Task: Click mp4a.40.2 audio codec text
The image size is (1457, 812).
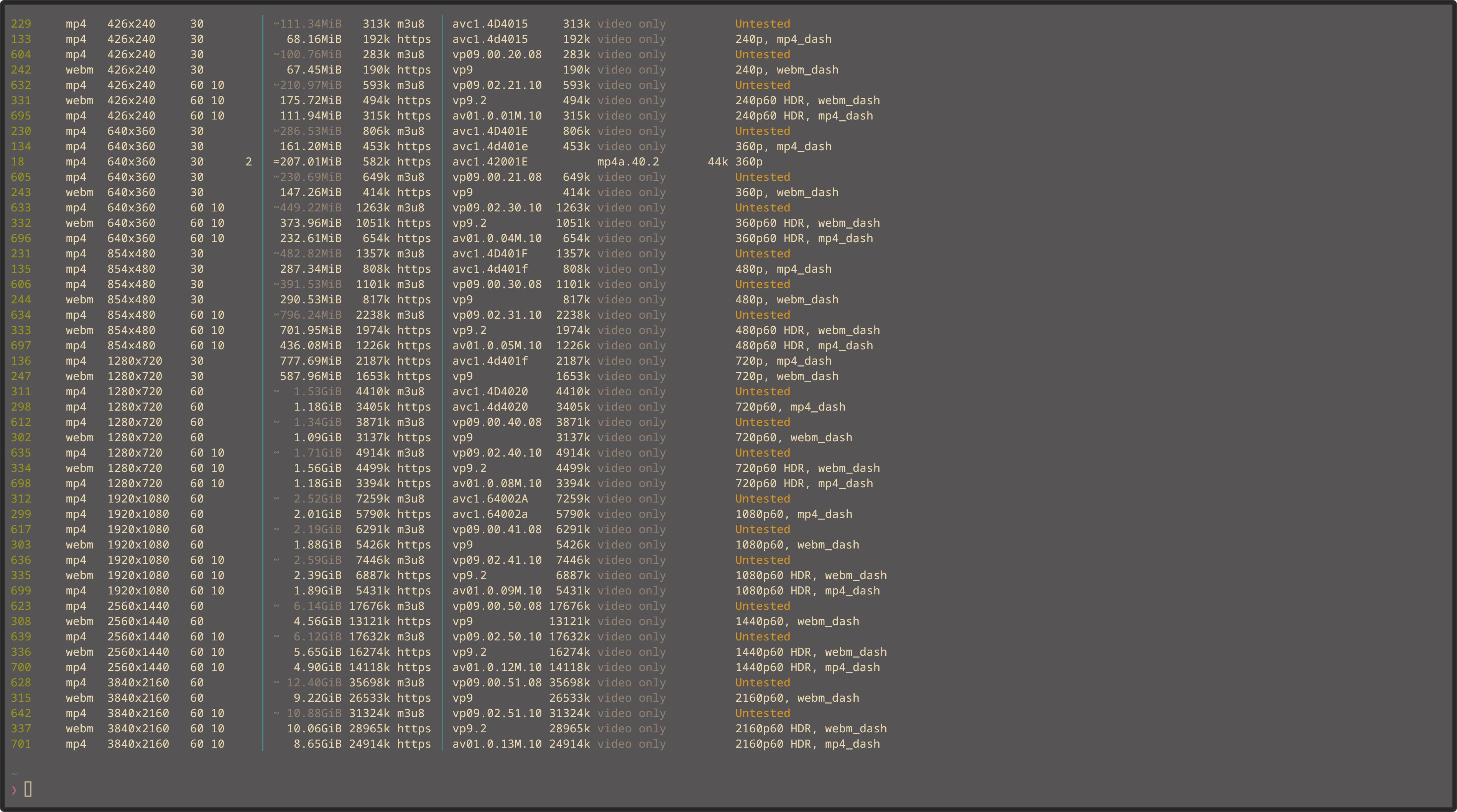Action: (x=628, y=162)
